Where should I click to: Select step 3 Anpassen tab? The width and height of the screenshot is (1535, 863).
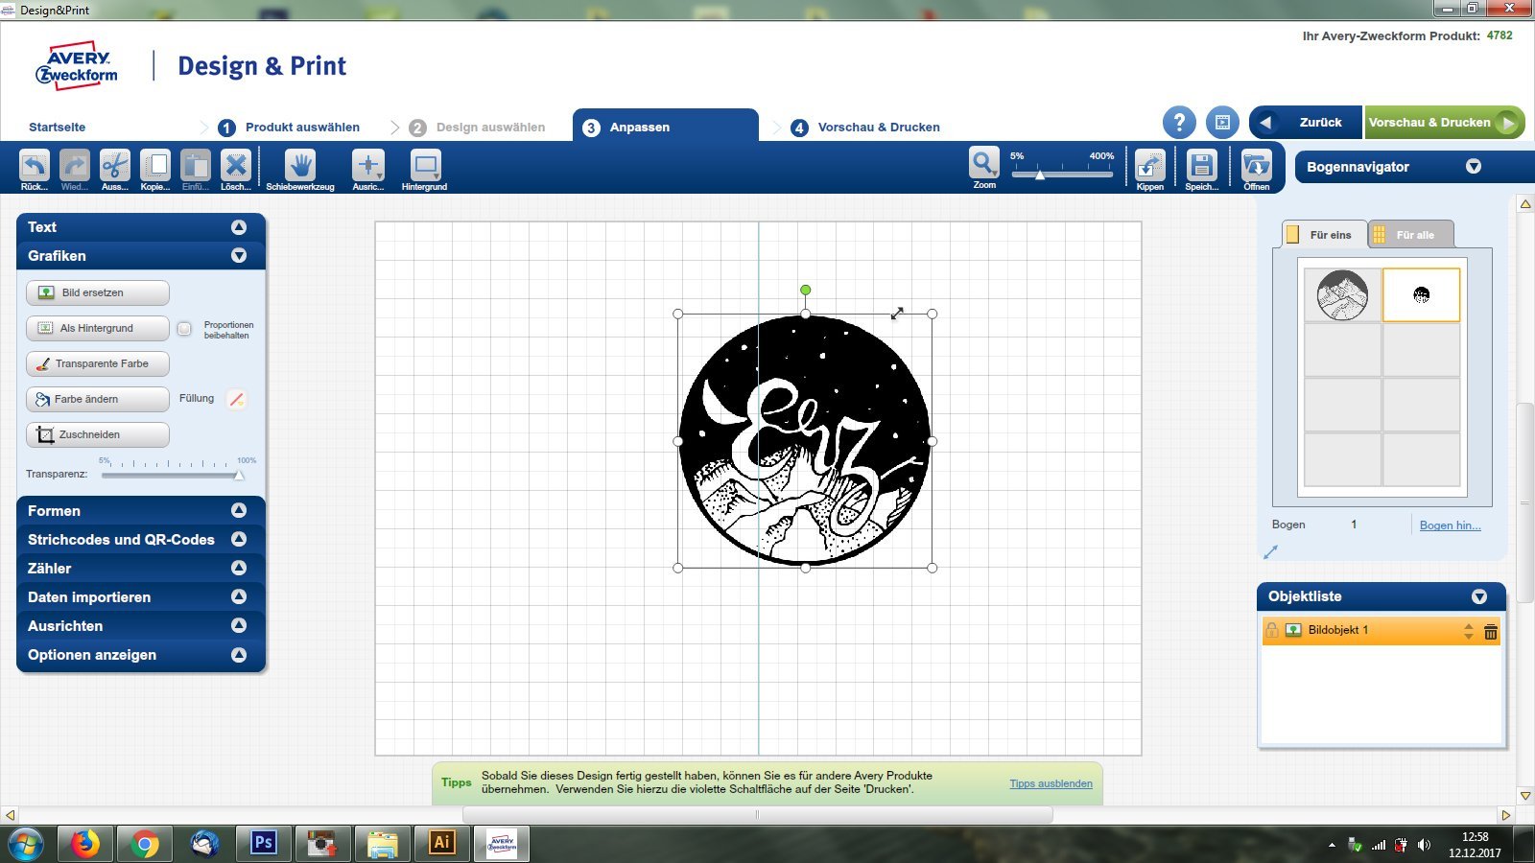click(666, 127)
